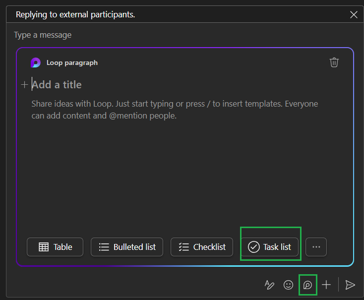This screenshot has width=364, height=300.
Task: Click the Add a title field
Action: tap(57, 85)
